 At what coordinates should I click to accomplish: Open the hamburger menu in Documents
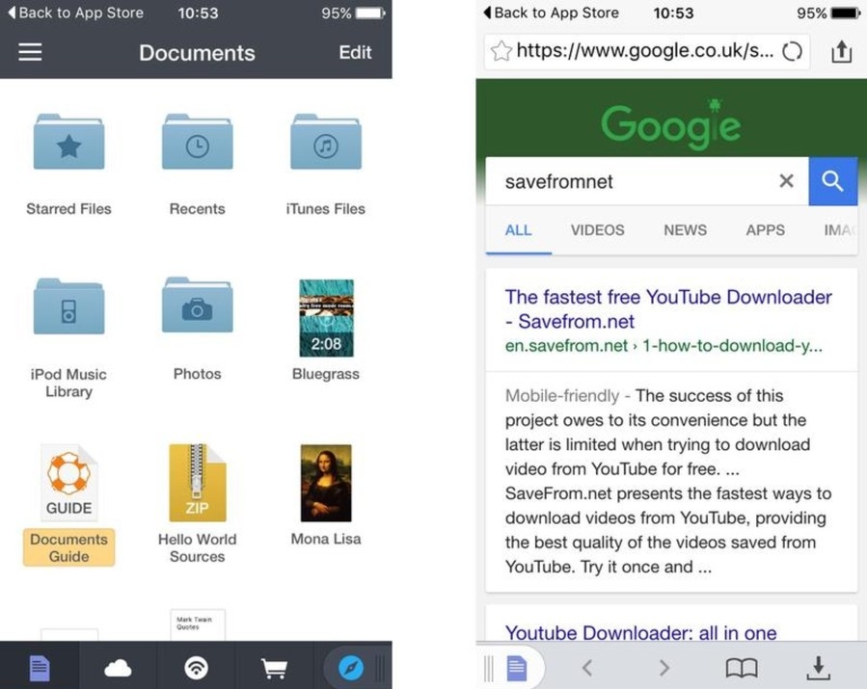30,52
